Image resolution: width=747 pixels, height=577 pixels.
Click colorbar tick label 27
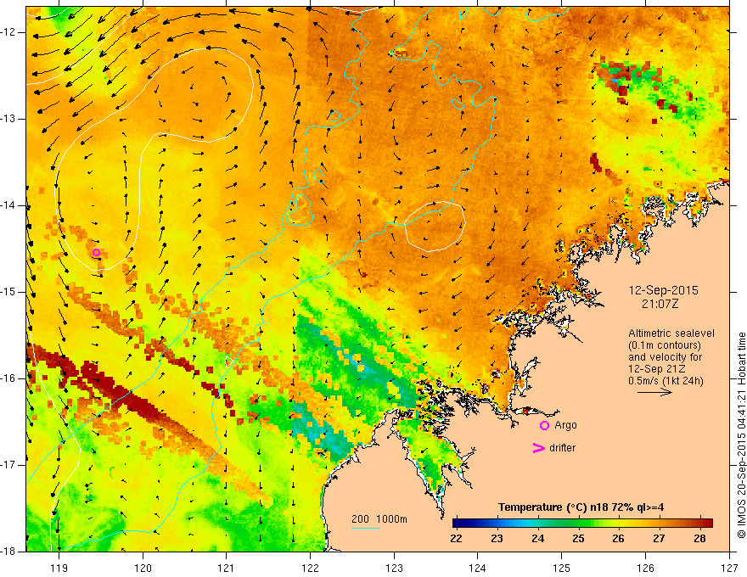click(659, 539)
